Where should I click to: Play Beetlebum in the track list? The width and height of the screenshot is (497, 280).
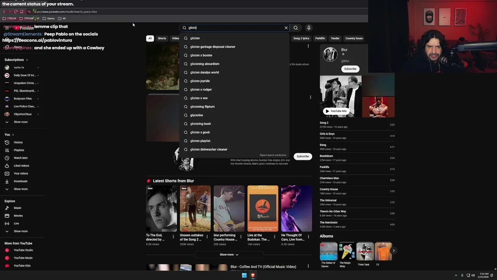[357, 158]
